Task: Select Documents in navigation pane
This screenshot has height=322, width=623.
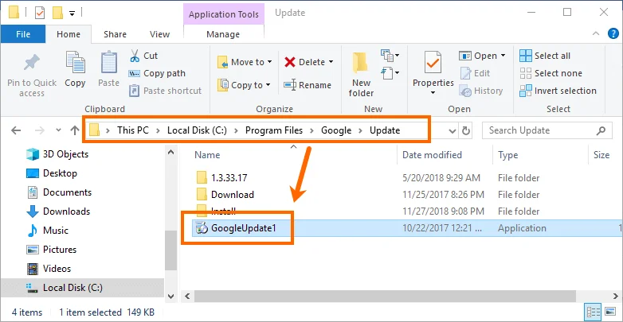Action: [59, 192]
